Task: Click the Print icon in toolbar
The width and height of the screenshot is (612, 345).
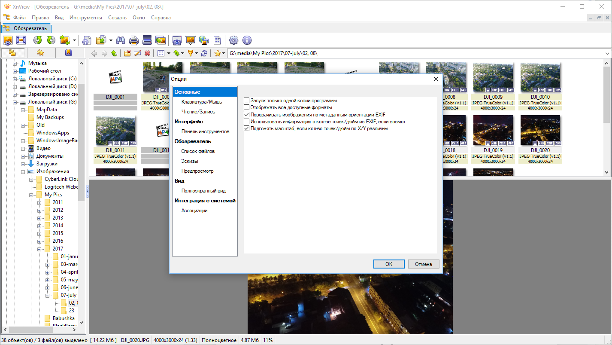Action: click(134, 40)
